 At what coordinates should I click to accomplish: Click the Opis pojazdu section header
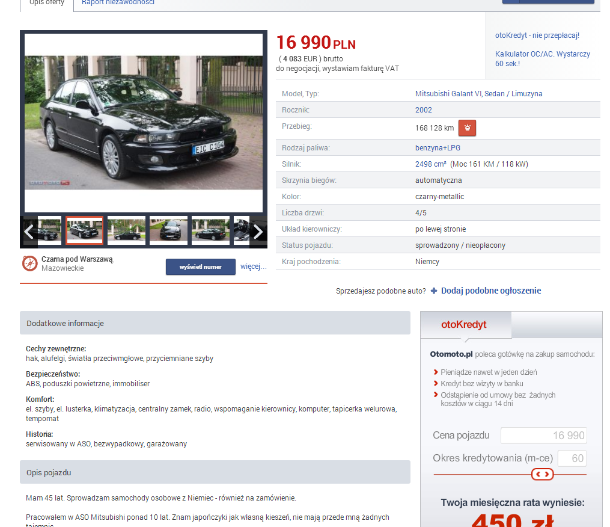(215, 472)
